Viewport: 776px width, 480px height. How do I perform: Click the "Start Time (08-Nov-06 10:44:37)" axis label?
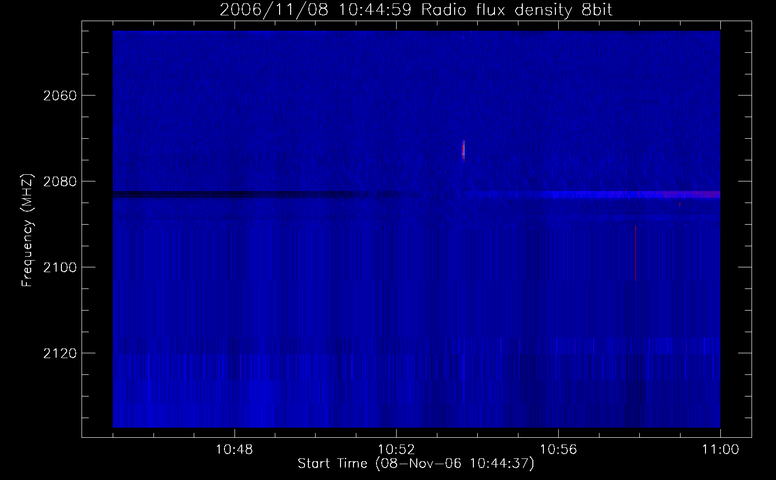(416, 464)
